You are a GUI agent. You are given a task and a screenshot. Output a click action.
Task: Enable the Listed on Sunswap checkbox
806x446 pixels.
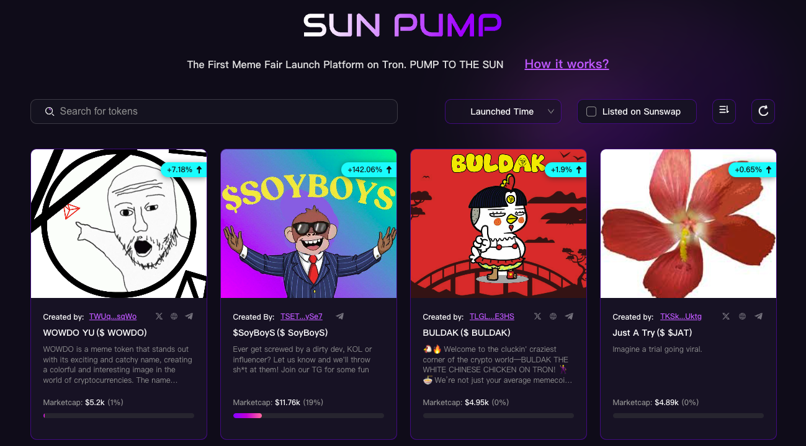tap(591, 111)
